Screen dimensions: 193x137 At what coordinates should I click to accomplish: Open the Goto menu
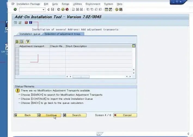coord(55,4)
